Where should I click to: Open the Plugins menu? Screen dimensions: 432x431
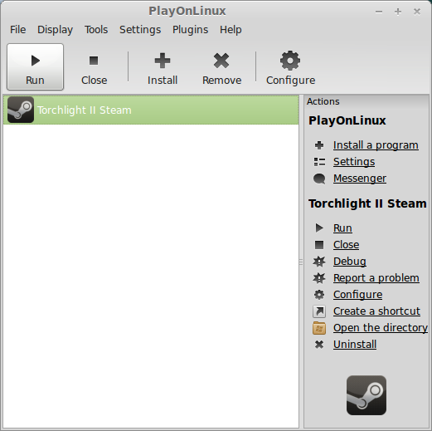[190, 30]
